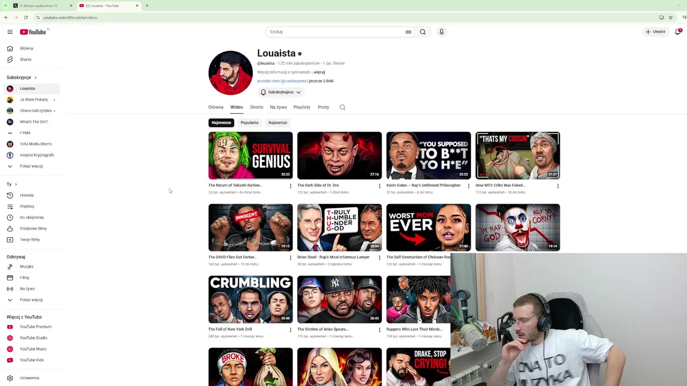687x386 pixels.
Task: Click the Utwórz create button
Action: (x=655, y=32)
